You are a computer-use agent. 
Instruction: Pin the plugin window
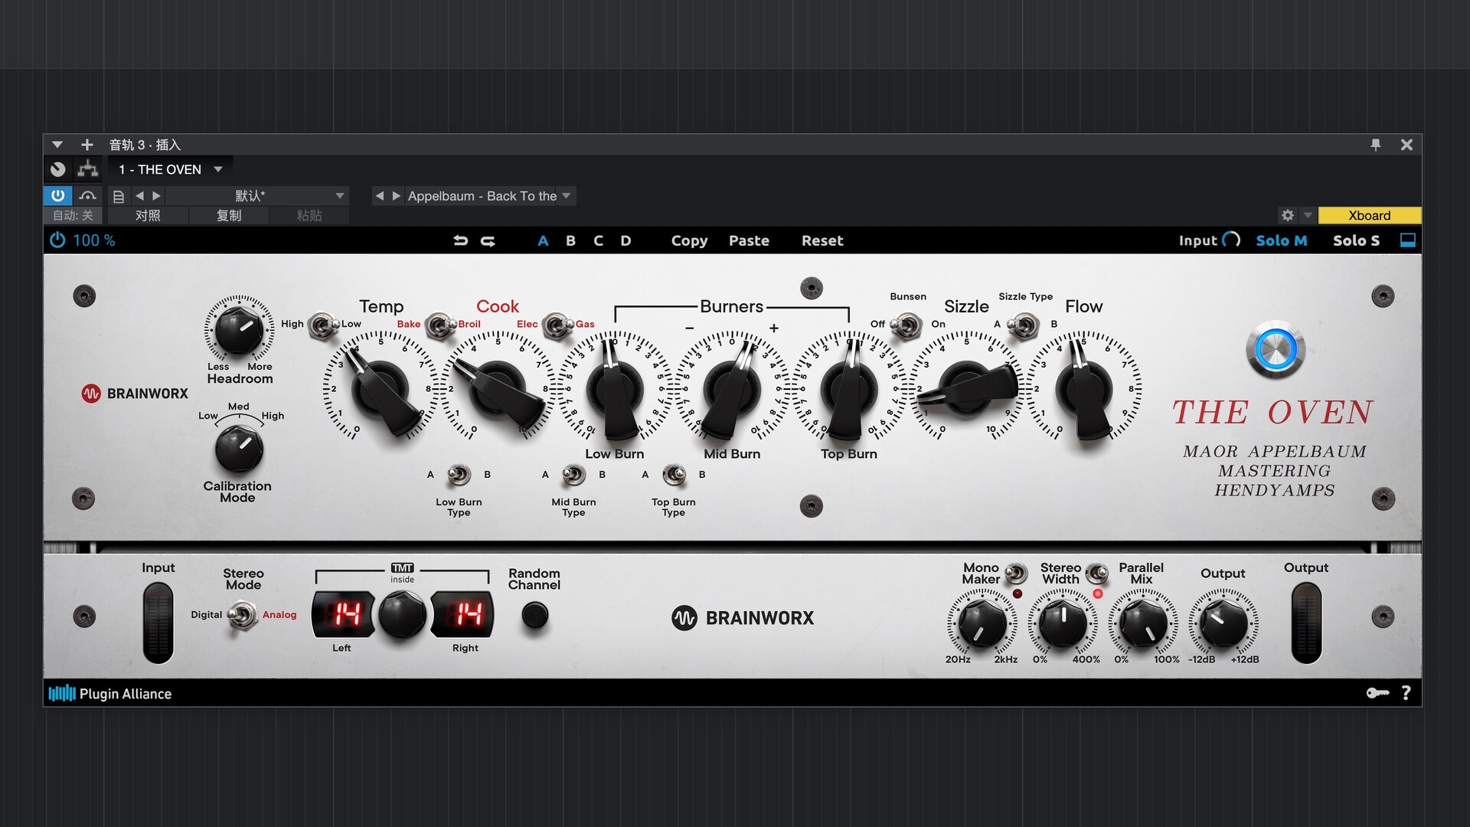[1376, 145]
